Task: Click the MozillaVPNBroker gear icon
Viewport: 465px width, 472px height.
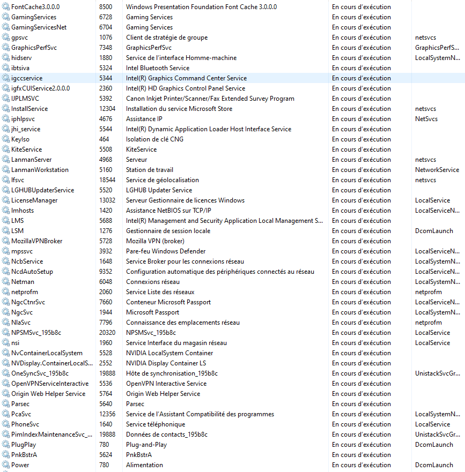Action: click(6, 241)
